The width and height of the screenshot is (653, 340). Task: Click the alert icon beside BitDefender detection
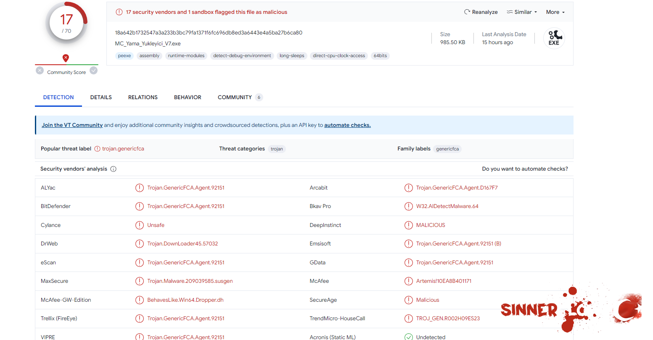click(x=140, y=206)
